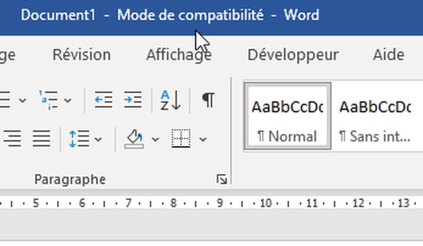Open the Paragraphe dialog launcher
The height and width of the screenshot is (246, 423).
click(222, 179)
